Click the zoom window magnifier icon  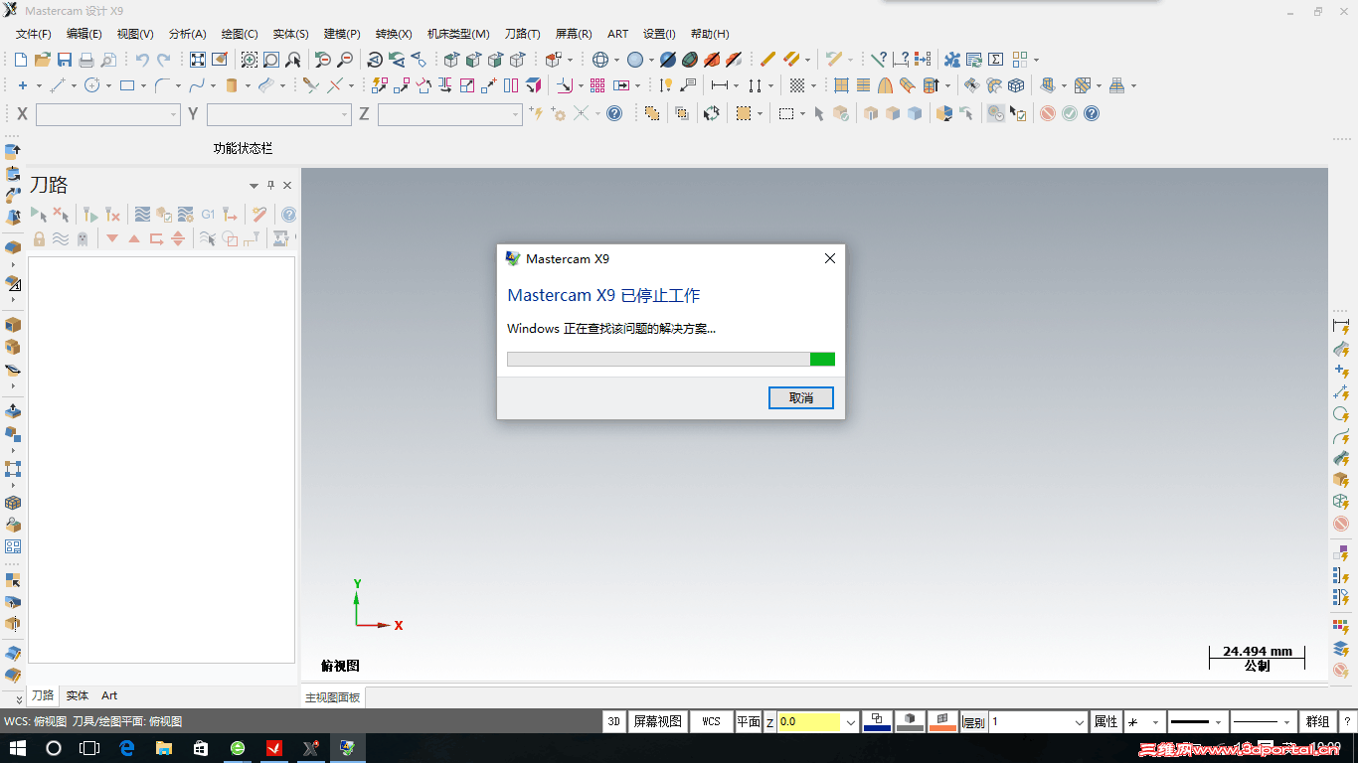tap(250, 60)
